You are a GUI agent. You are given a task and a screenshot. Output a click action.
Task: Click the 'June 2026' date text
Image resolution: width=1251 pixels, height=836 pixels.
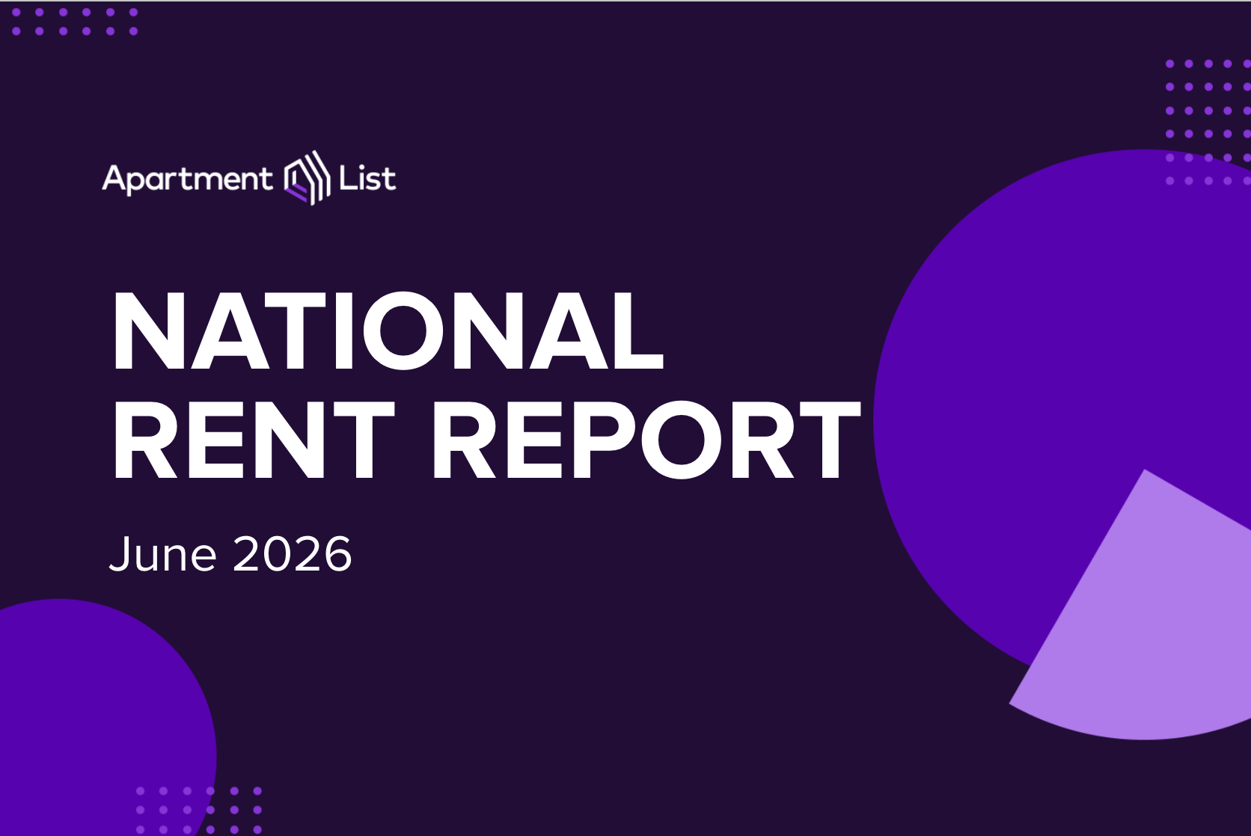(x=230, y=555)
